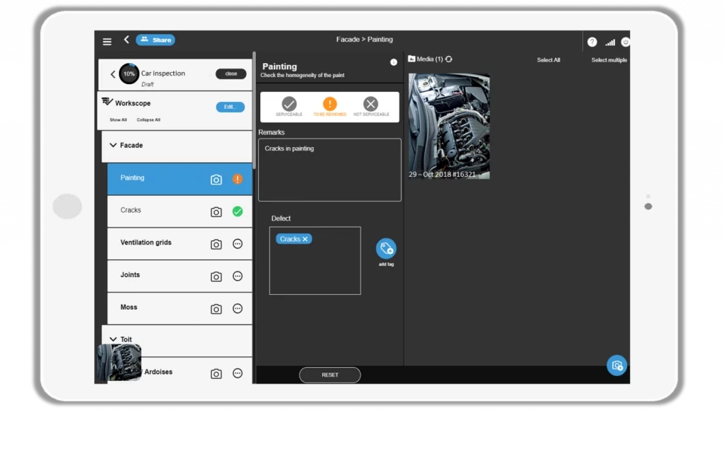Viewport: 724px width, 451px height.
Task: Open camera for Painting row
Action: click(x=216, y=180)
